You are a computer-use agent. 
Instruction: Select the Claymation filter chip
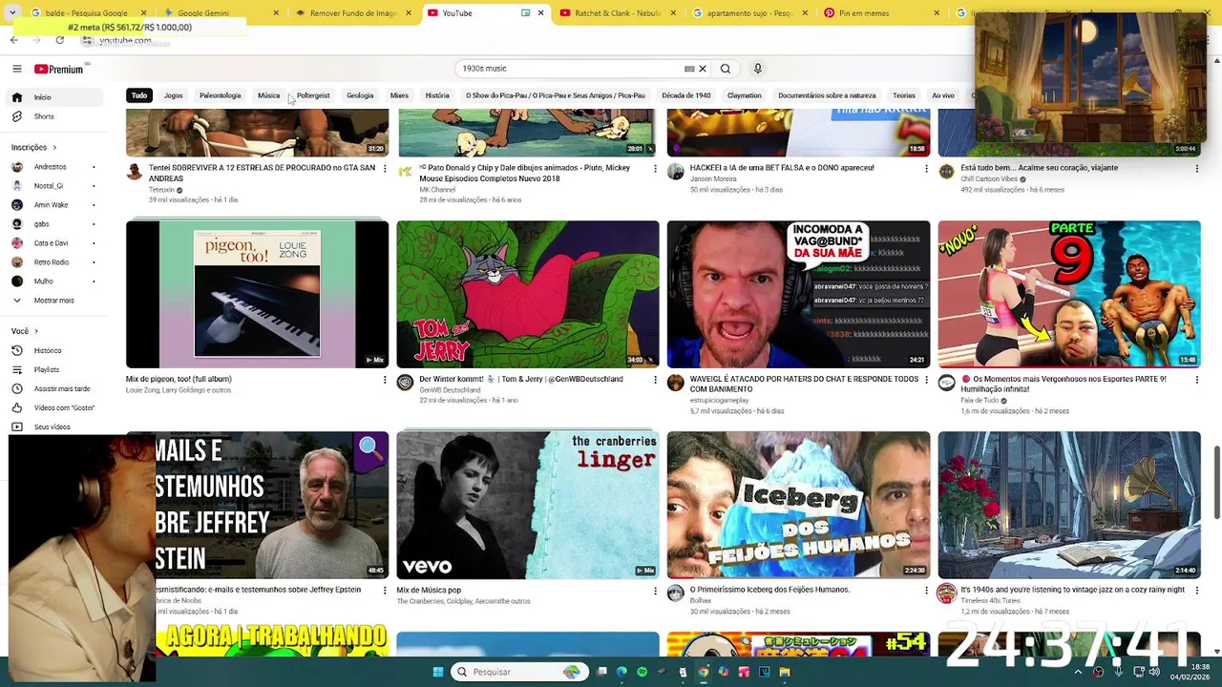pos(744,95)
